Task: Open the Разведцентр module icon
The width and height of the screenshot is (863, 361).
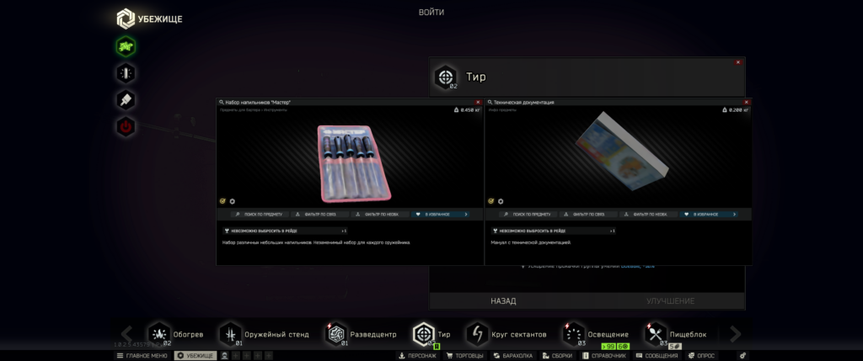Action: coord(337,334)
